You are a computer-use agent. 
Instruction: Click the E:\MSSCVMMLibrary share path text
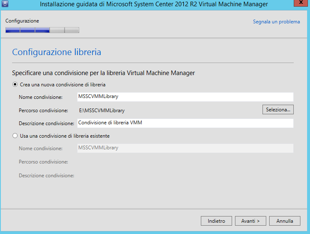tap(102, 111)
